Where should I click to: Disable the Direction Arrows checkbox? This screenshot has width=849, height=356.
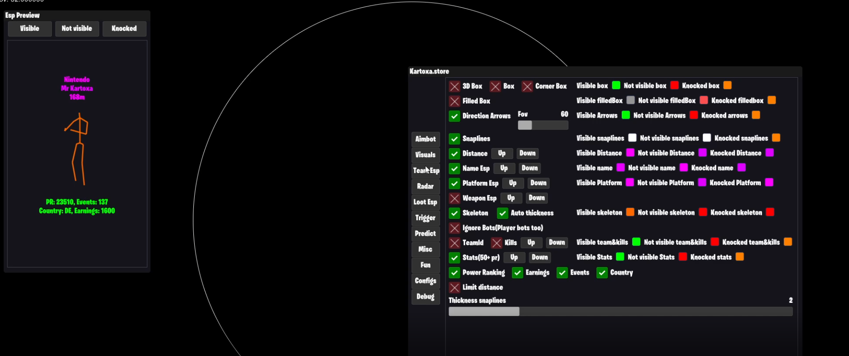[455, 116]
